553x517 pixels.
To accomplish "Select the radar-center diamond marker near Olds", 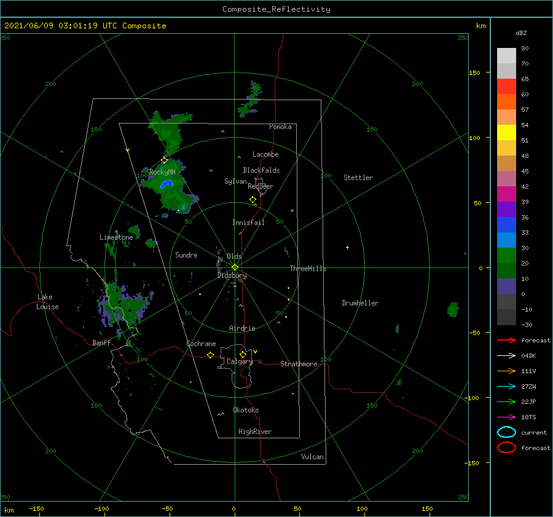I will 235,267.
